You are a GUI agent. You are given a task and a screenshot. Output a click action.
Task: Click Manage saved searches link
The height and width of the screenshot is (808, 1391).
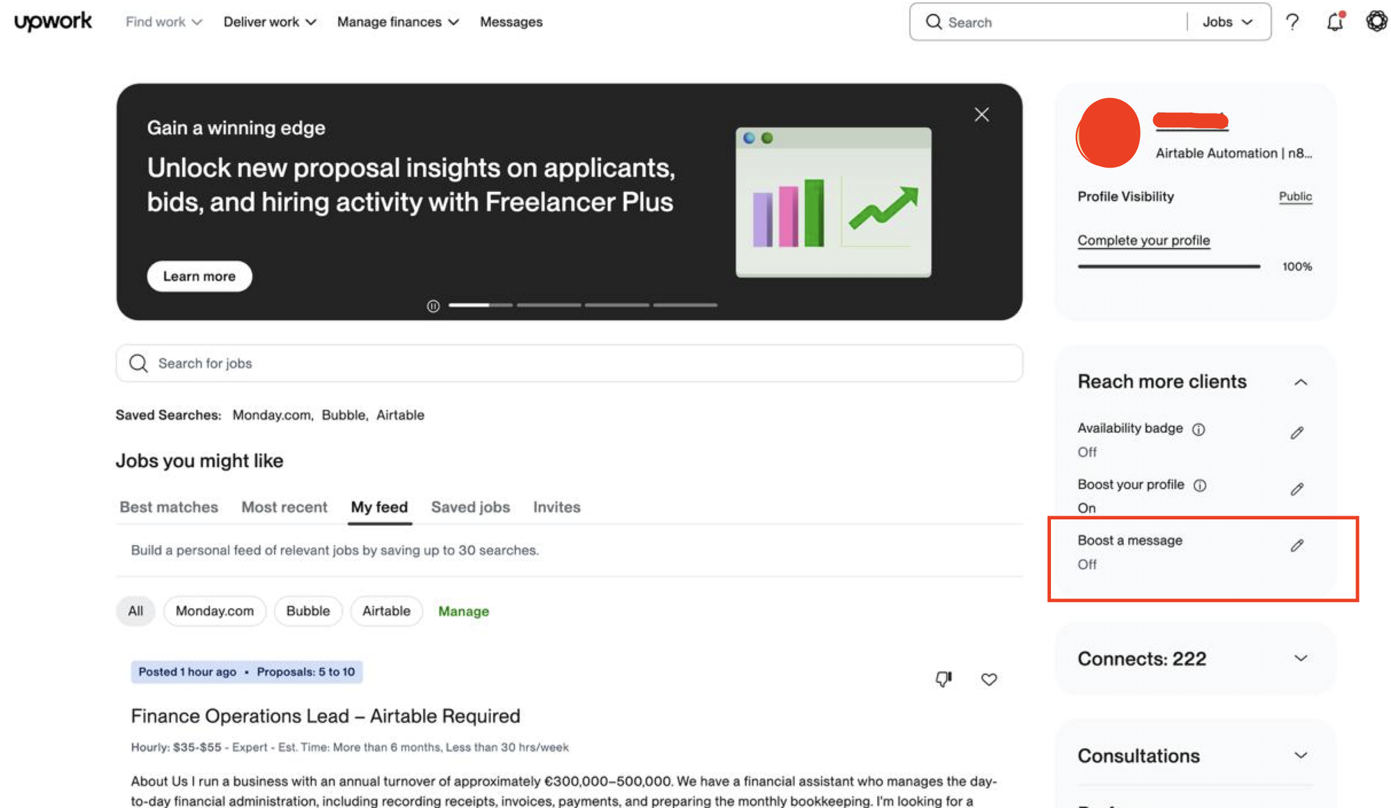464,611
